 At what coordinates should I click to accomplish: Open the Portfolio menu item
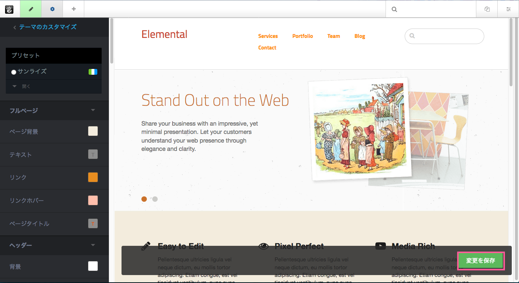point(302,36)
